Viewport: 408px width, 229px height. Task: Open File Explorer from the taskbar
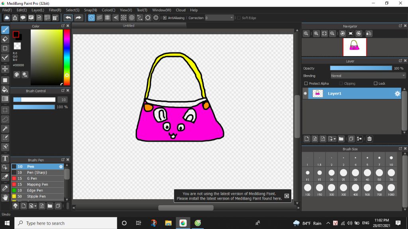(x=169, y=223)
